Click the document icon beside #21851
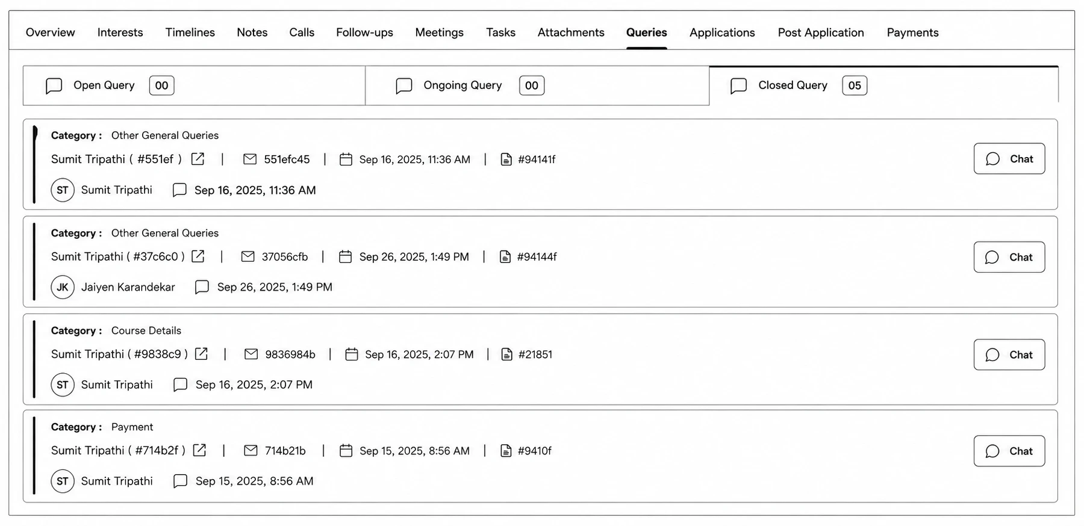 (x=507, y=354)
